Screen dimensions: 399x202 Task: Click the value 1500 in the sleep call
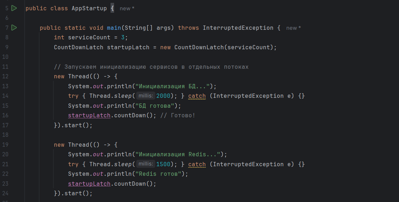click(163, 164)
